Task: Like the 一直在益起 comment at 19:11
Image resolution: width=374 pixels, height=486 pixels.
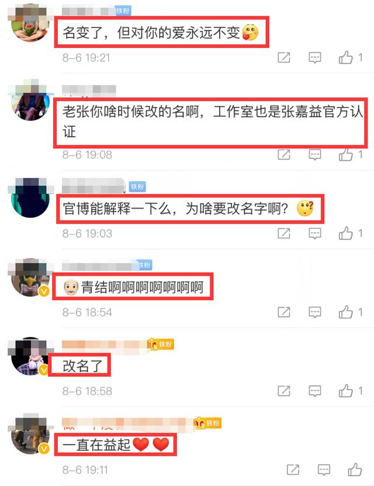Action: [355, 469]
